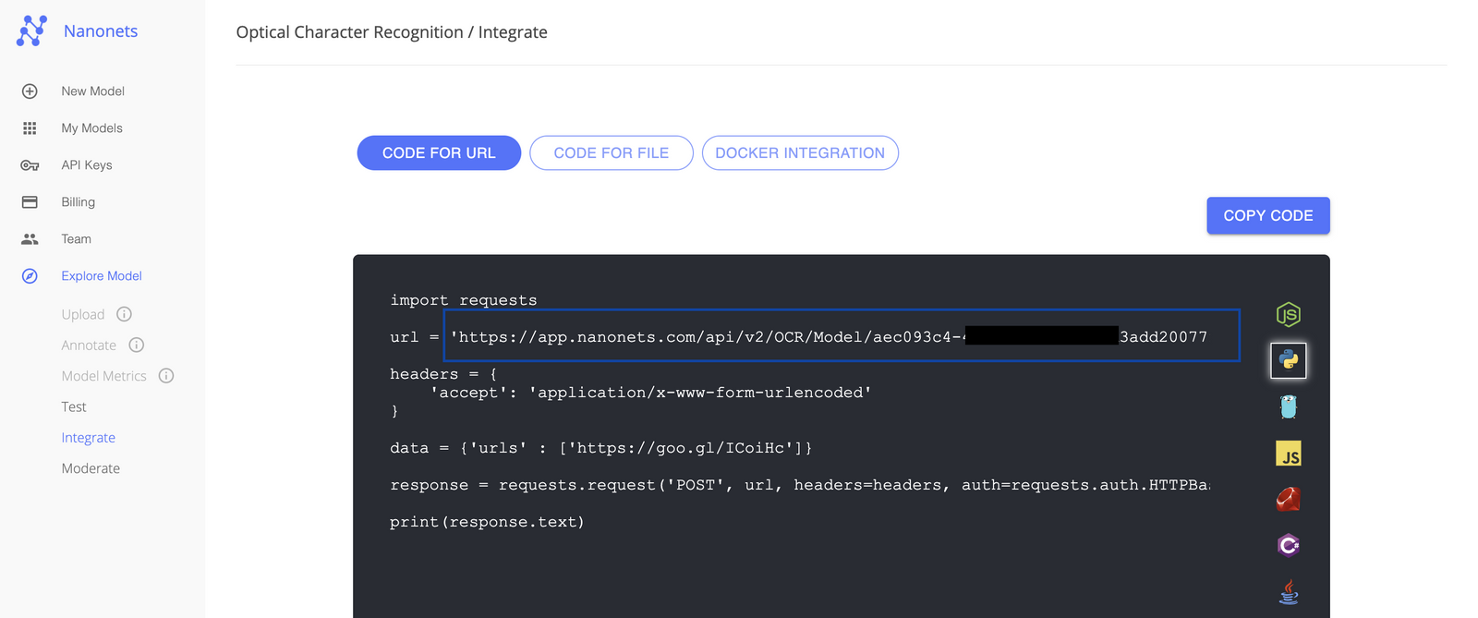Open the Moderate step link
Image resolution: width=1478 pixels, height=618 pixels.
pos(91,468)
